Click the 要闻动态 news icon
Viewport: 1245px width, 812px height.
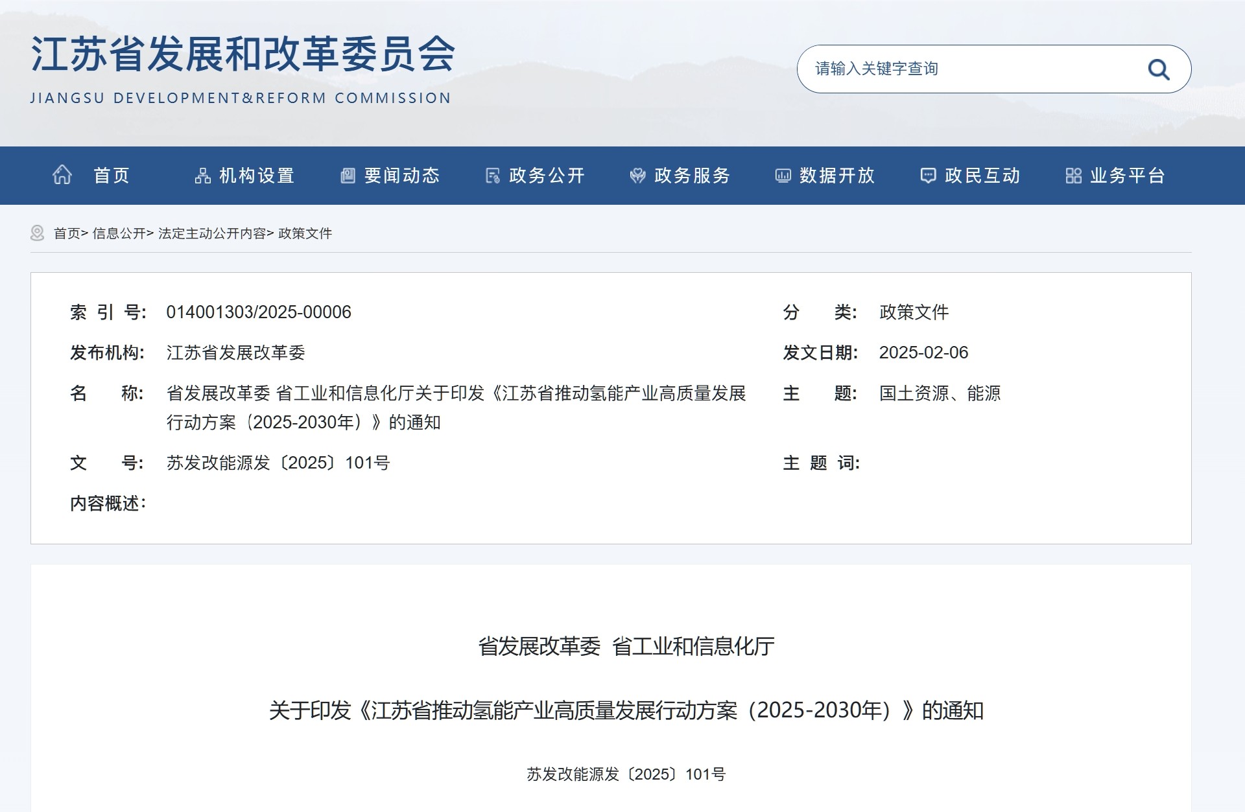[348, 176]
